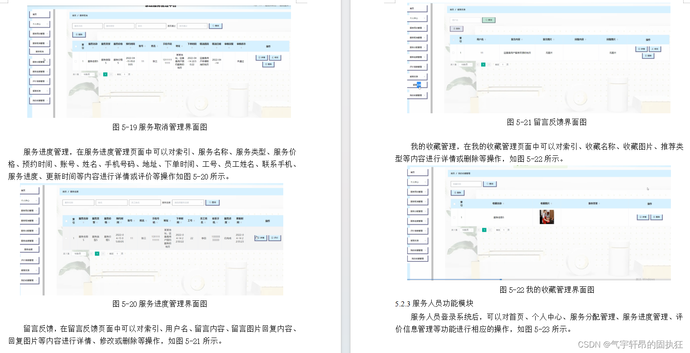This screenshot has width=690, height=353.
Task: Click 删除 button above the table in figure 5-22
Action: point(457,193)
